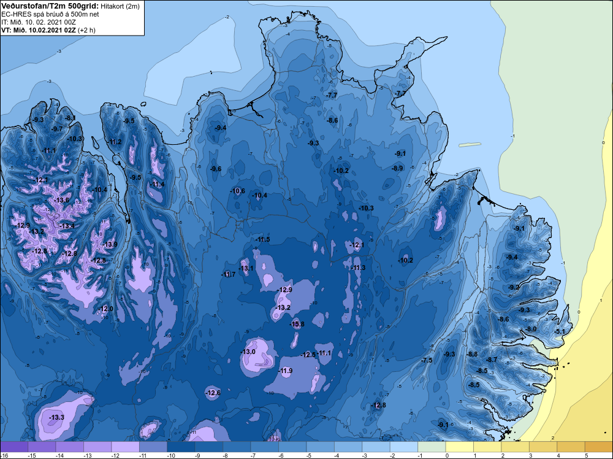Click legend swatch between -16 and -15

14,447
